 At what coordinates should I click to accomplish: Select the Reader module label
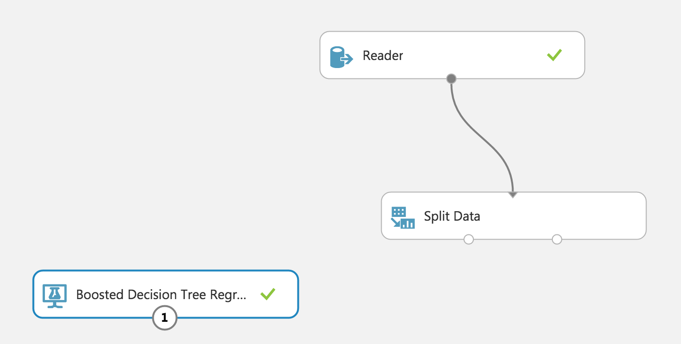coord(383,56)
